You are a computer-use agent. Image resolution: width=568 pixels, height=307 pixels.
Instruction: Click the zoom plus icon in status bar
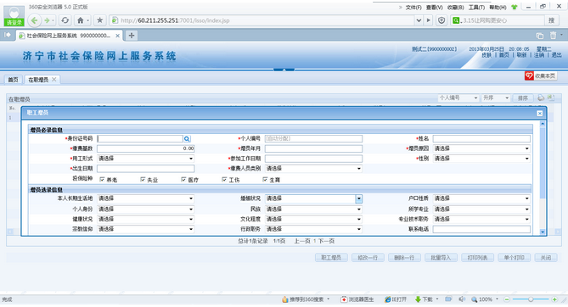click(554, 299)
